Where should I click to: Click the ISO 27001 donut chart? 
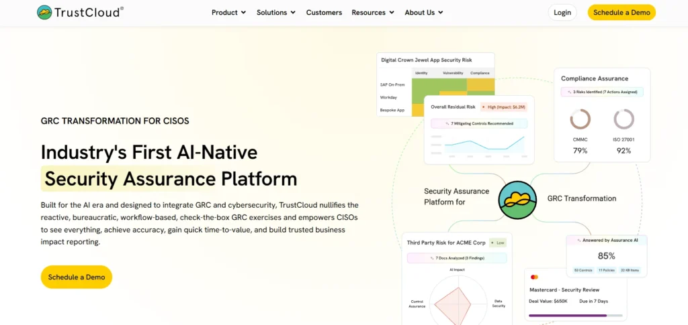pyautogui.click(x=623, y=119)
